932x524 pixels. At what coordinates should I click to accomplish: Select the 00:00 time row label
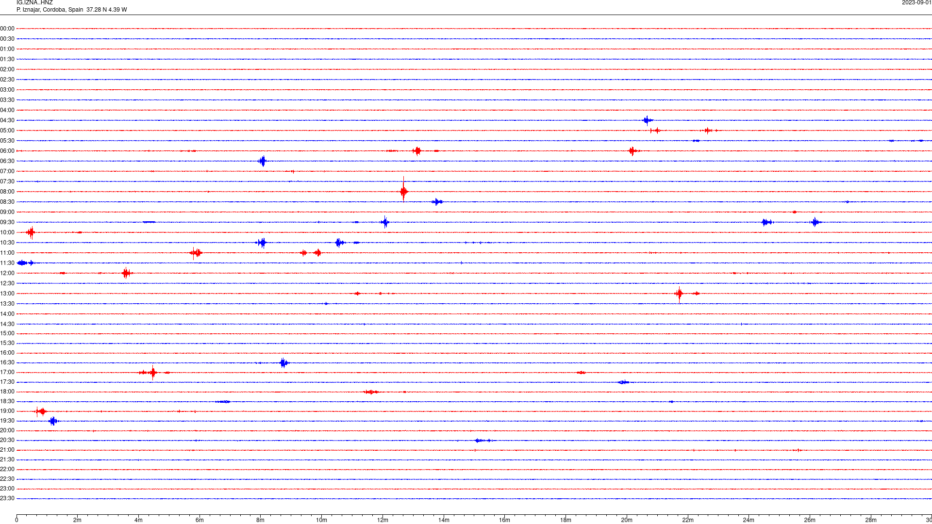tap(7, 29)
